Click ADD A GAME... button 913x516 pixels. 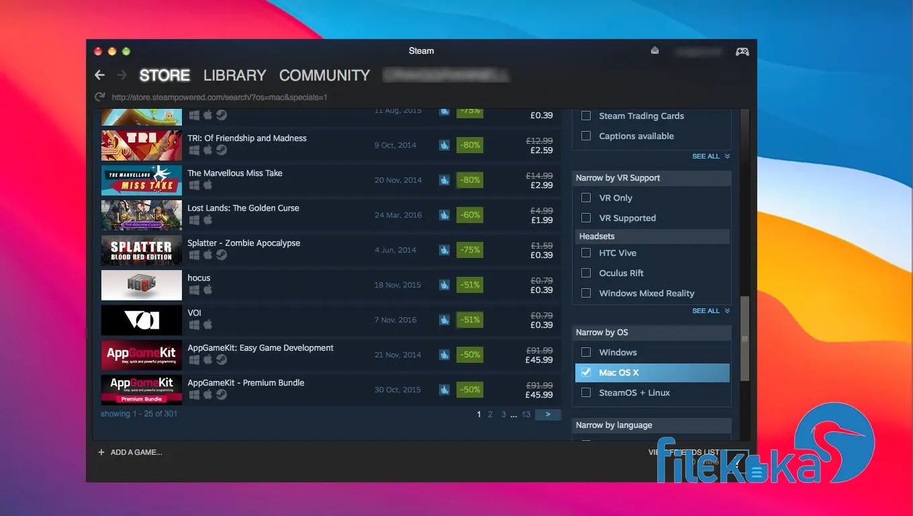[x=130, y=452]
